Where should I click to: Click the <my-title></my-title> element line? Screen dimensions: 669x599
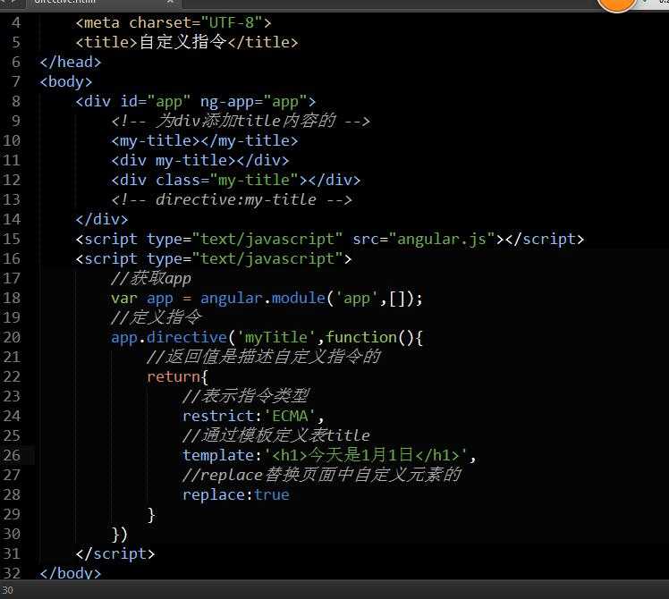pos(205,140)
